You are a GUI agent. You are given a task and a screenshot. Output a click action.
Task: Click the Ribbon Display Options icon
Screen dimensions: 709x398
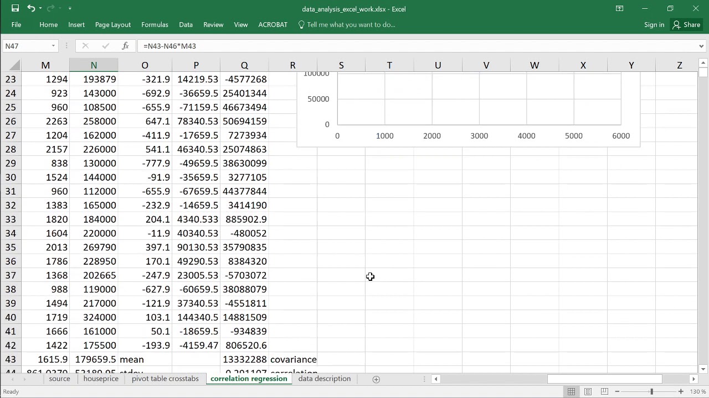point(619,8)
